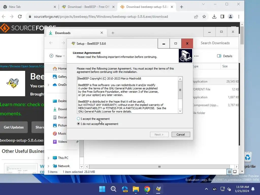Open Pictures folder in Explorer sidebar
Image resolution: width=260 pixels, height=195 pixels.
[x=60, y=125]
